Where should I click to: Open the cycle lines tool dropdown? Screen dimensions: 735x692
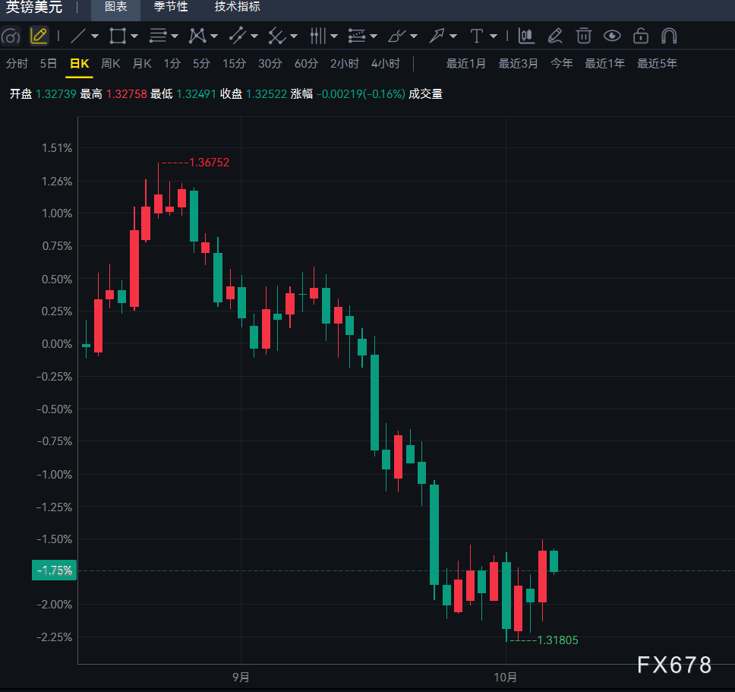(x=334, y=36)
